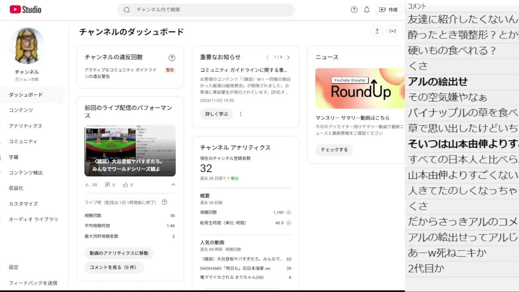Open popular video 電マでイカされる まりちゃん row

246,277
